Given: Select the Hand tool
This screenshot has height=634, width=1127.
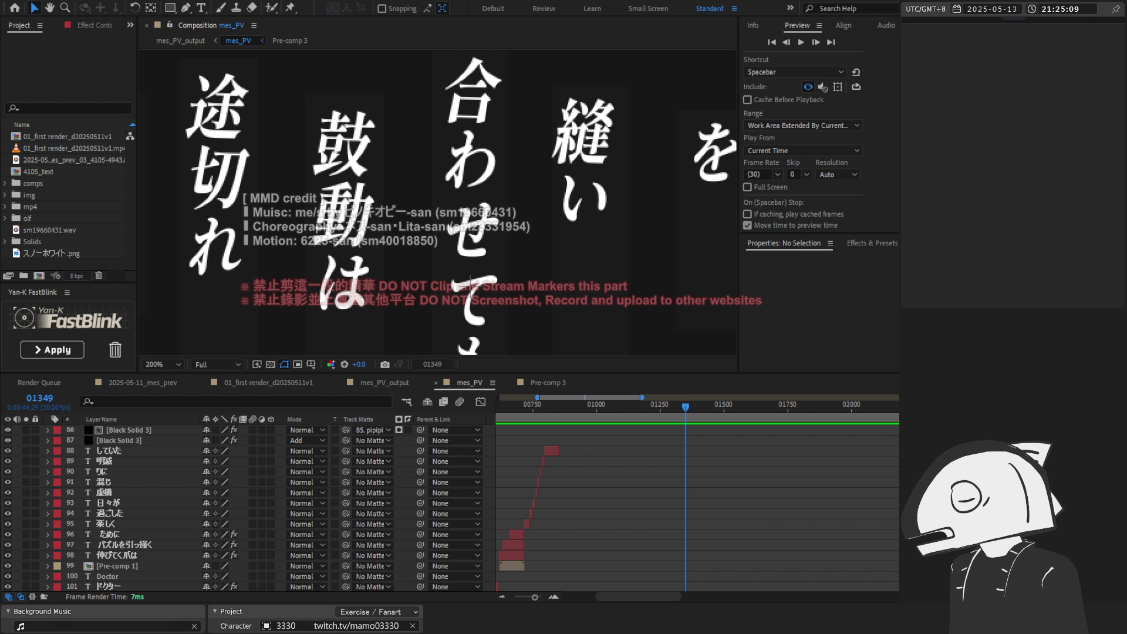Looking at the screenshot, I should pyautogui.click(x=49, y=8).
